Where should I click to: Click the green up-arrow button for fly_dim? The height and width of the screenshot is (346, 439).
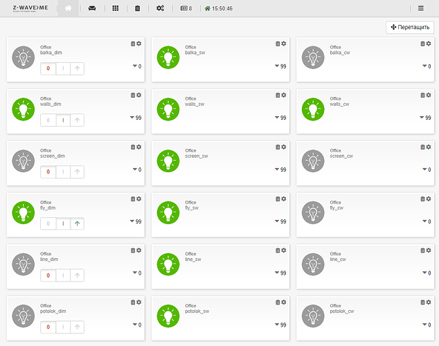(78, 224)
